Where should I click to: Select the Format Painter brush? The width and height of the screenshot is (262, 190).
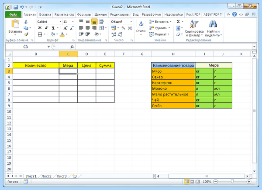[x=26, y=34]
